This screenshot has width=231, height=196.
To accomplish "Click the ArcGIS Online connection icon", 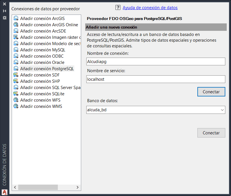I will [x=16, y=25].
